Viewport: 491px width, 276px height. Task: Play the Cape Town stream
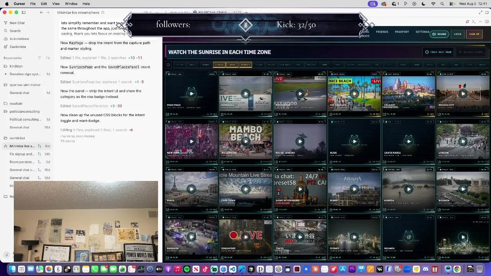click(x=245, y=189)
